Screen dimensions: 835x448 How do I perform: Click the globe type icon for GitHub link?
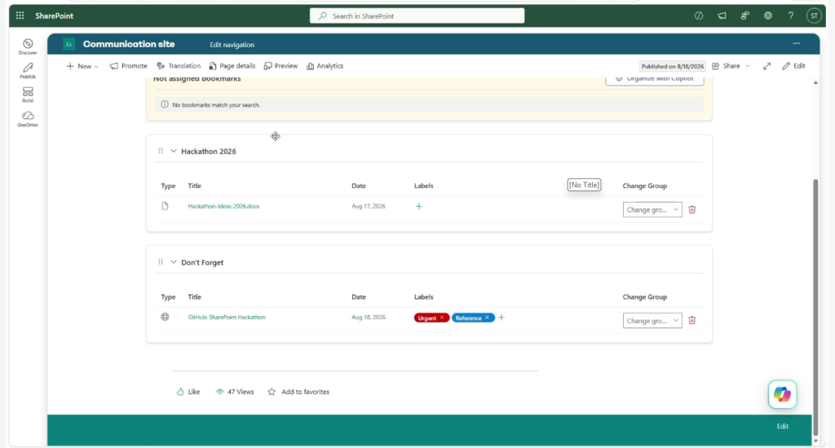(165, 317)
